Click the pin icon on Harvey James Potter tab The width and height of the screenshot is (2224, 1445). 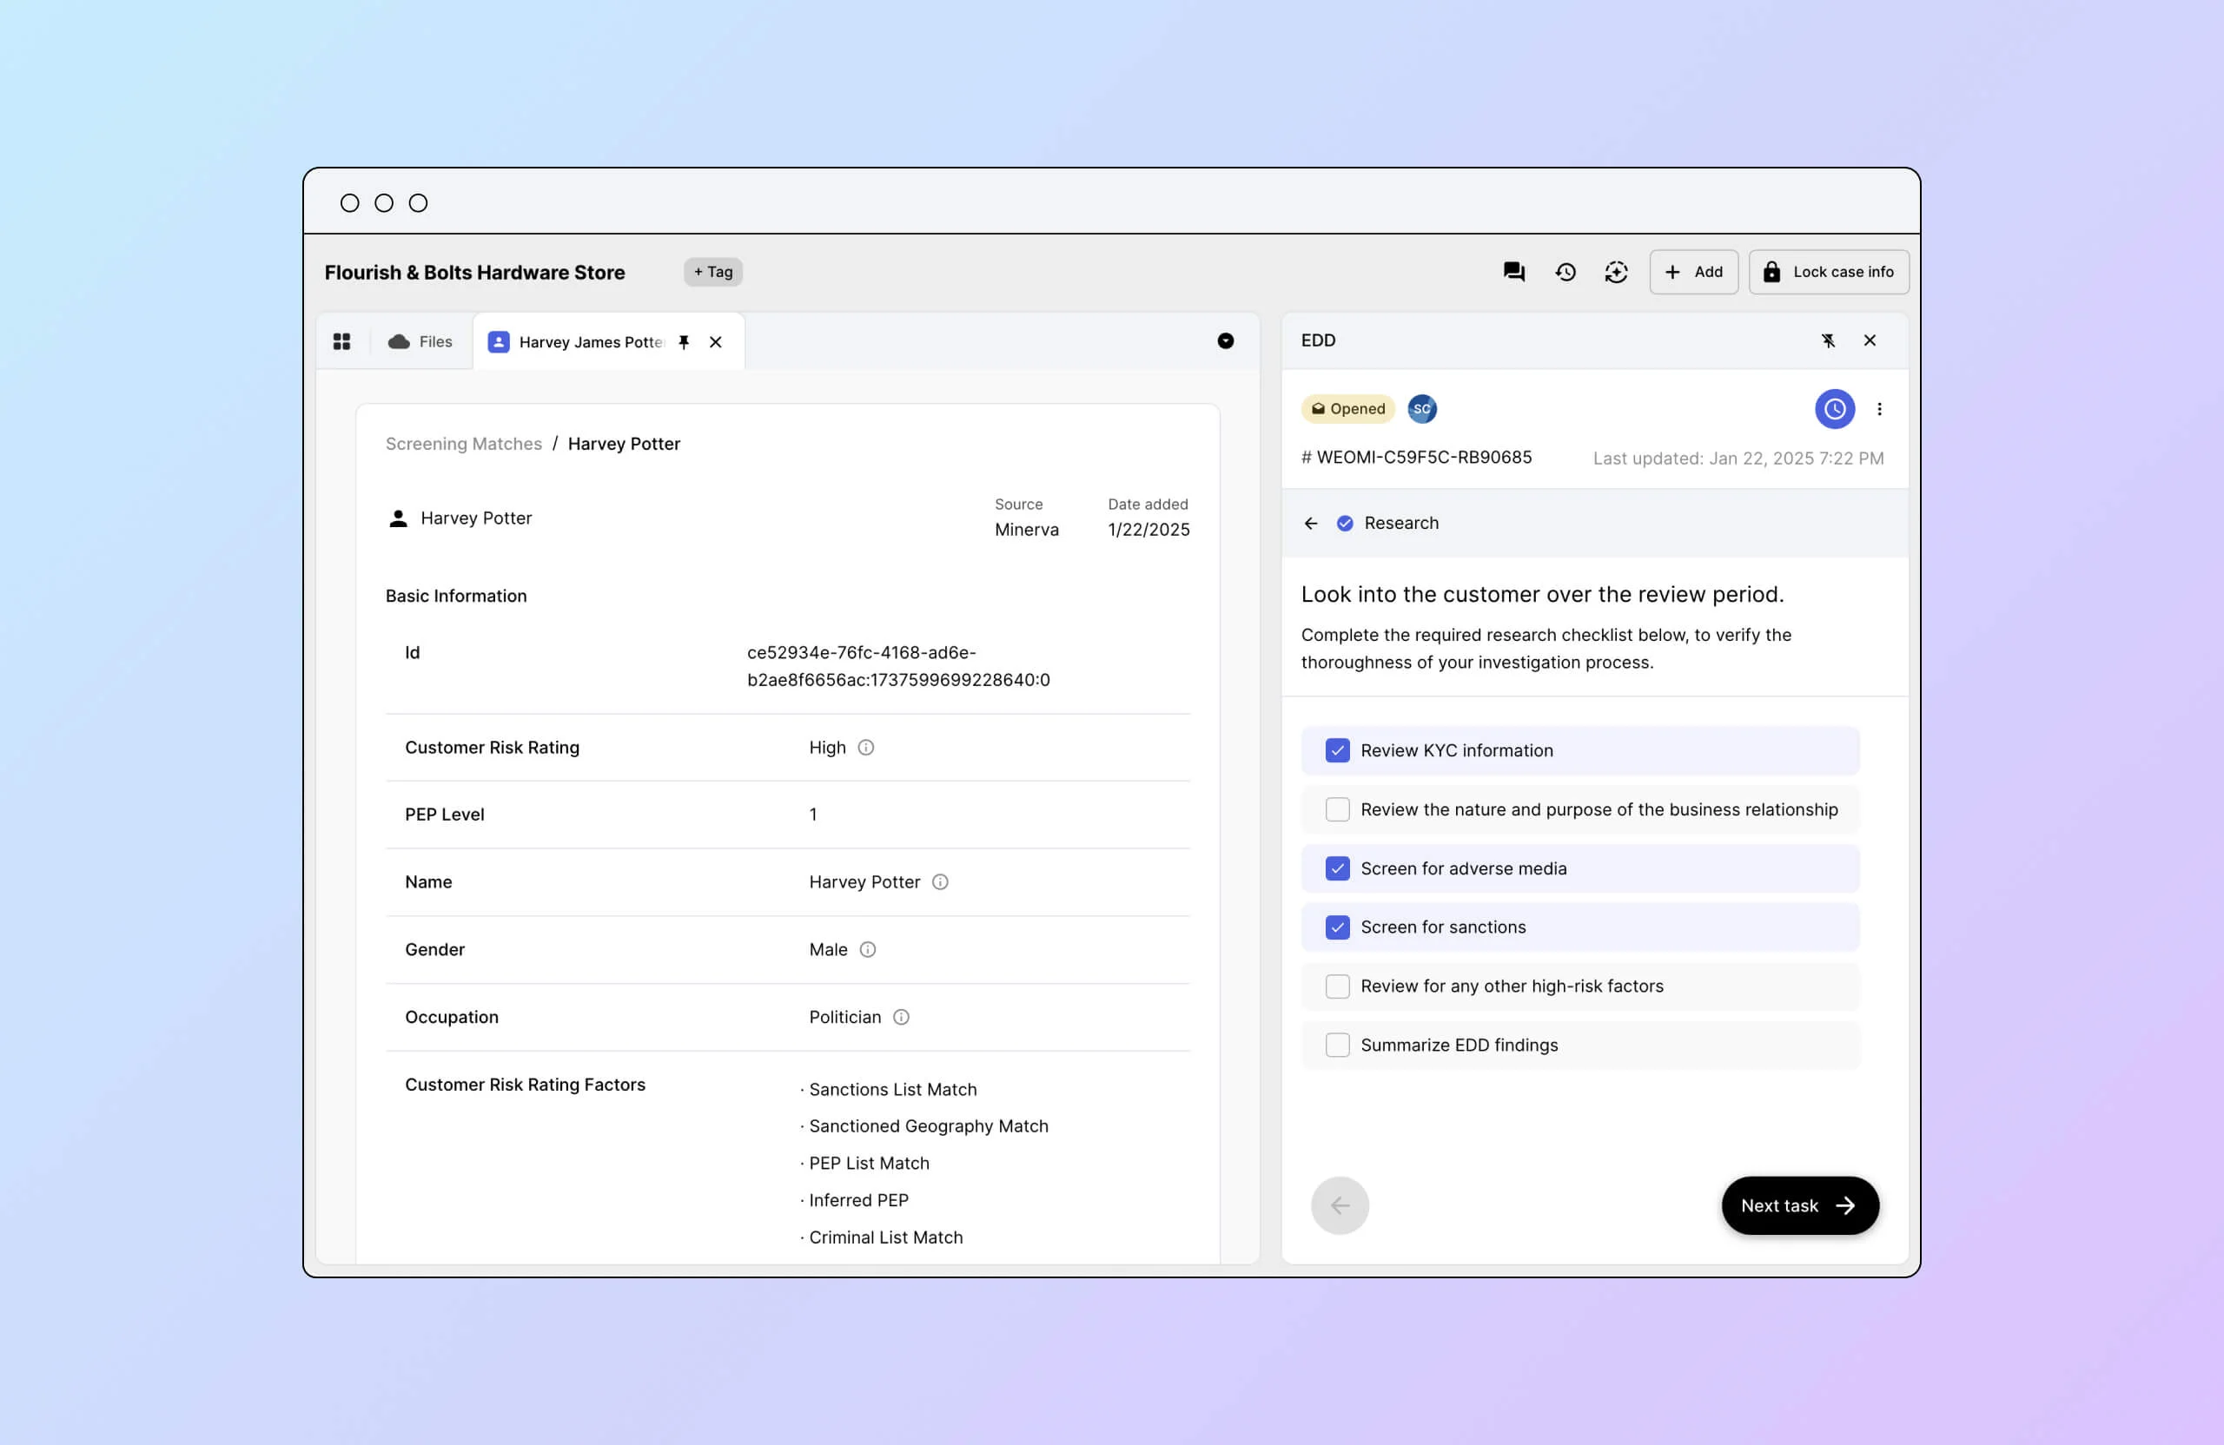684,343
